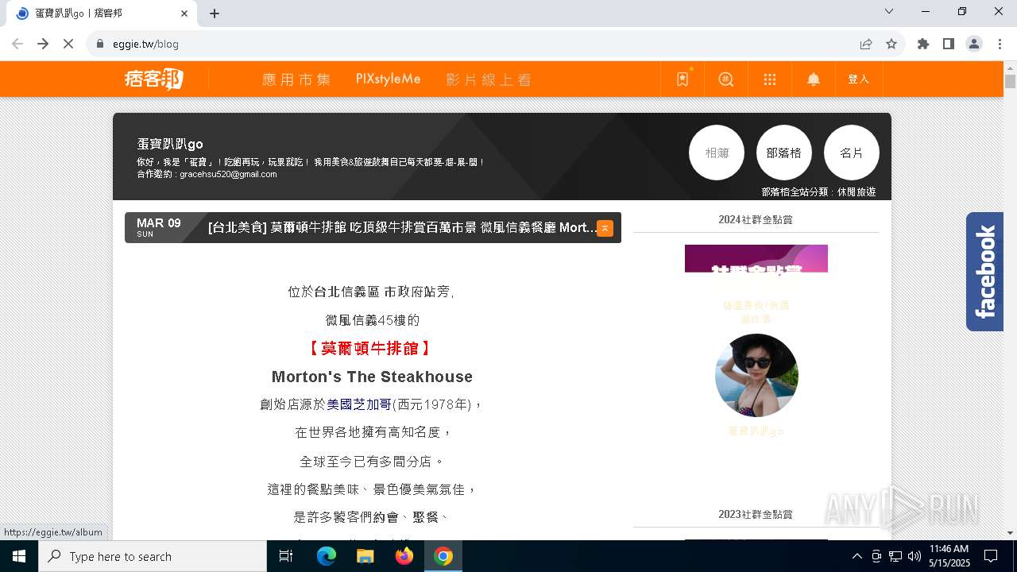The width and height of the screenshot is (1017, 572).
Task: Open the network tray icon
Action: [x=895, y=556]
